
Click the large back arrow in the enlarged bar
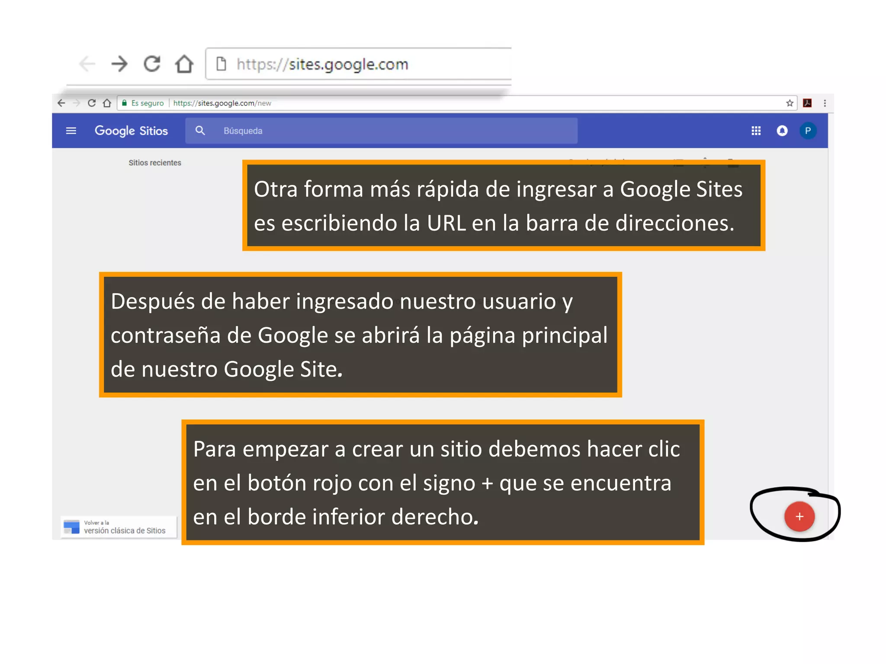click(x=87, y=64)
